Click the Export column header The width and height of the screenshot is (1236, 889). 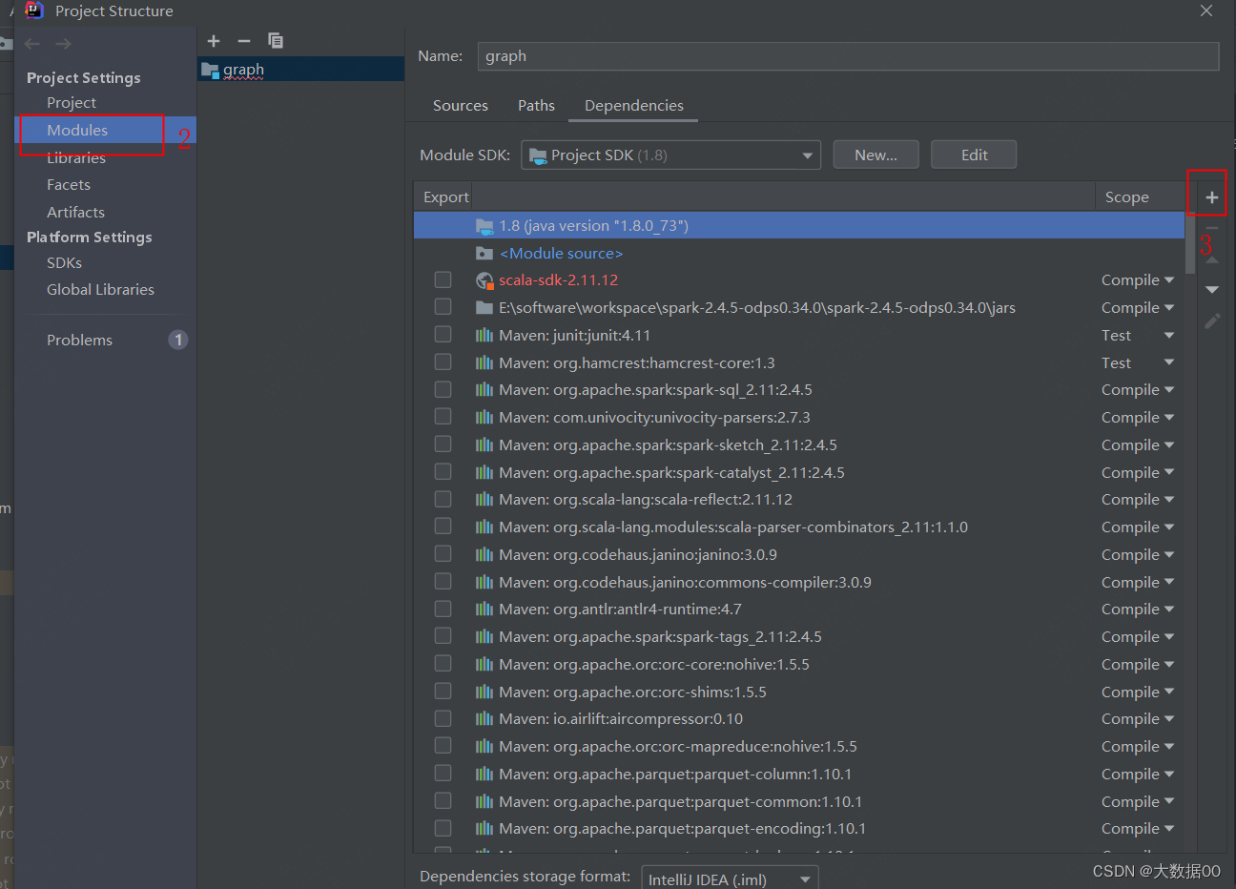tap(446, 197)
